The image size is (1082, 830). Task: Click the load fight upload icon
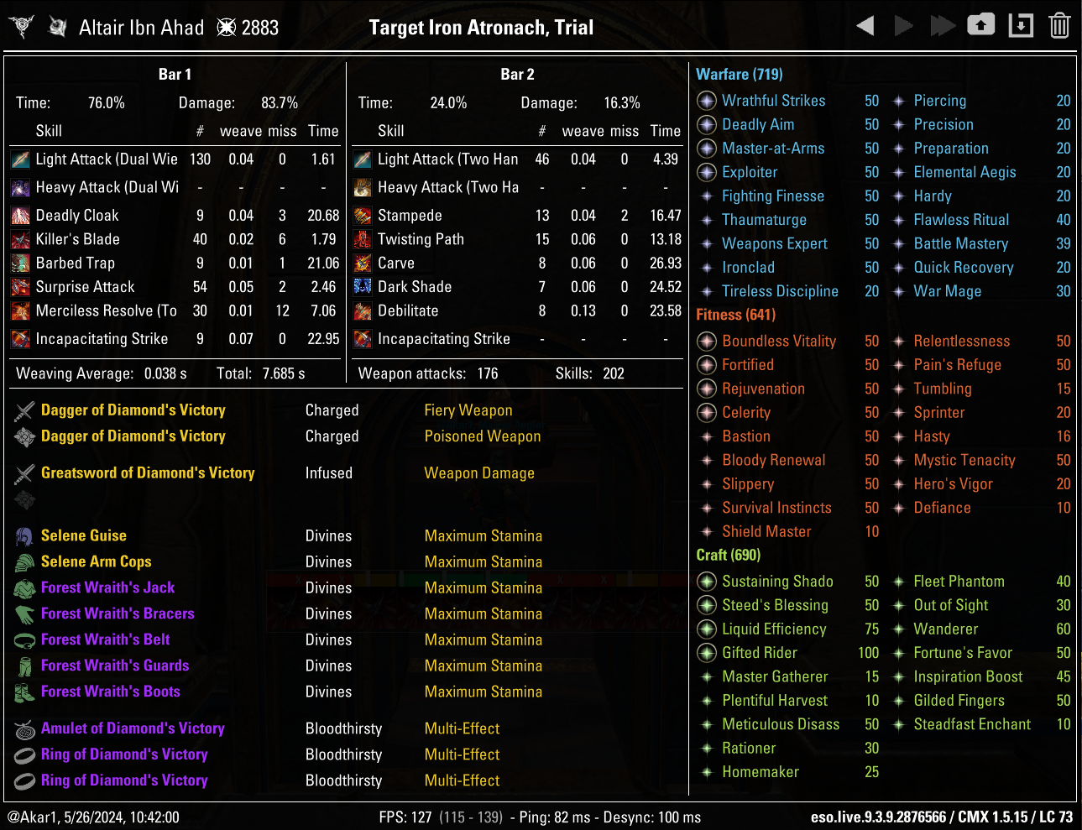[x=980, y=25]
